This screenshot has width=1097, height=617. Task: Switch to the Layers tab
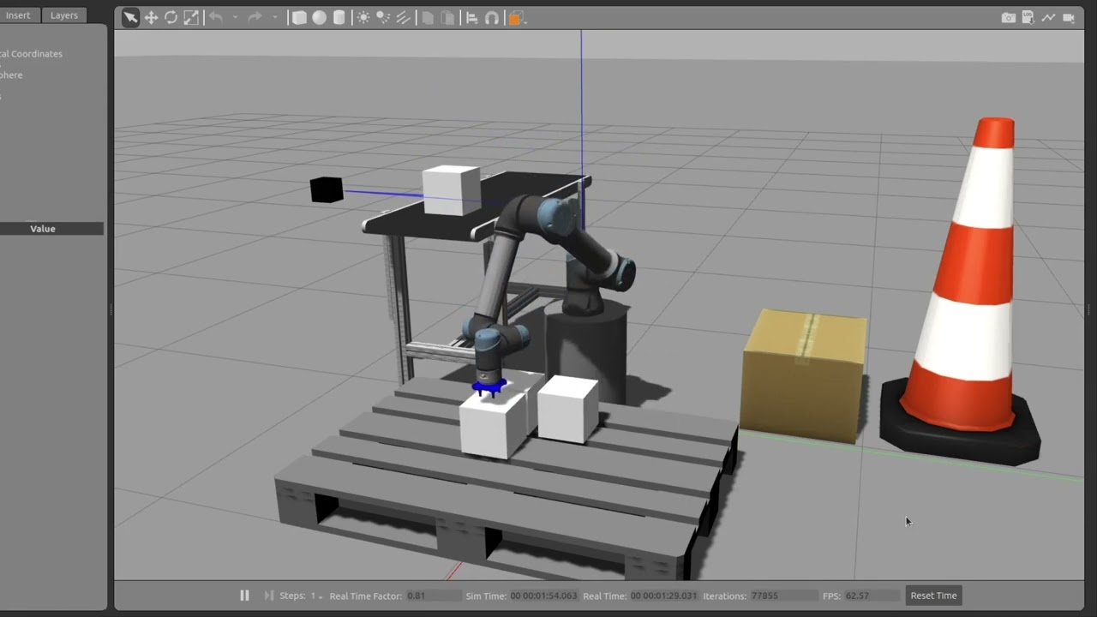click(x=64, y=15)
